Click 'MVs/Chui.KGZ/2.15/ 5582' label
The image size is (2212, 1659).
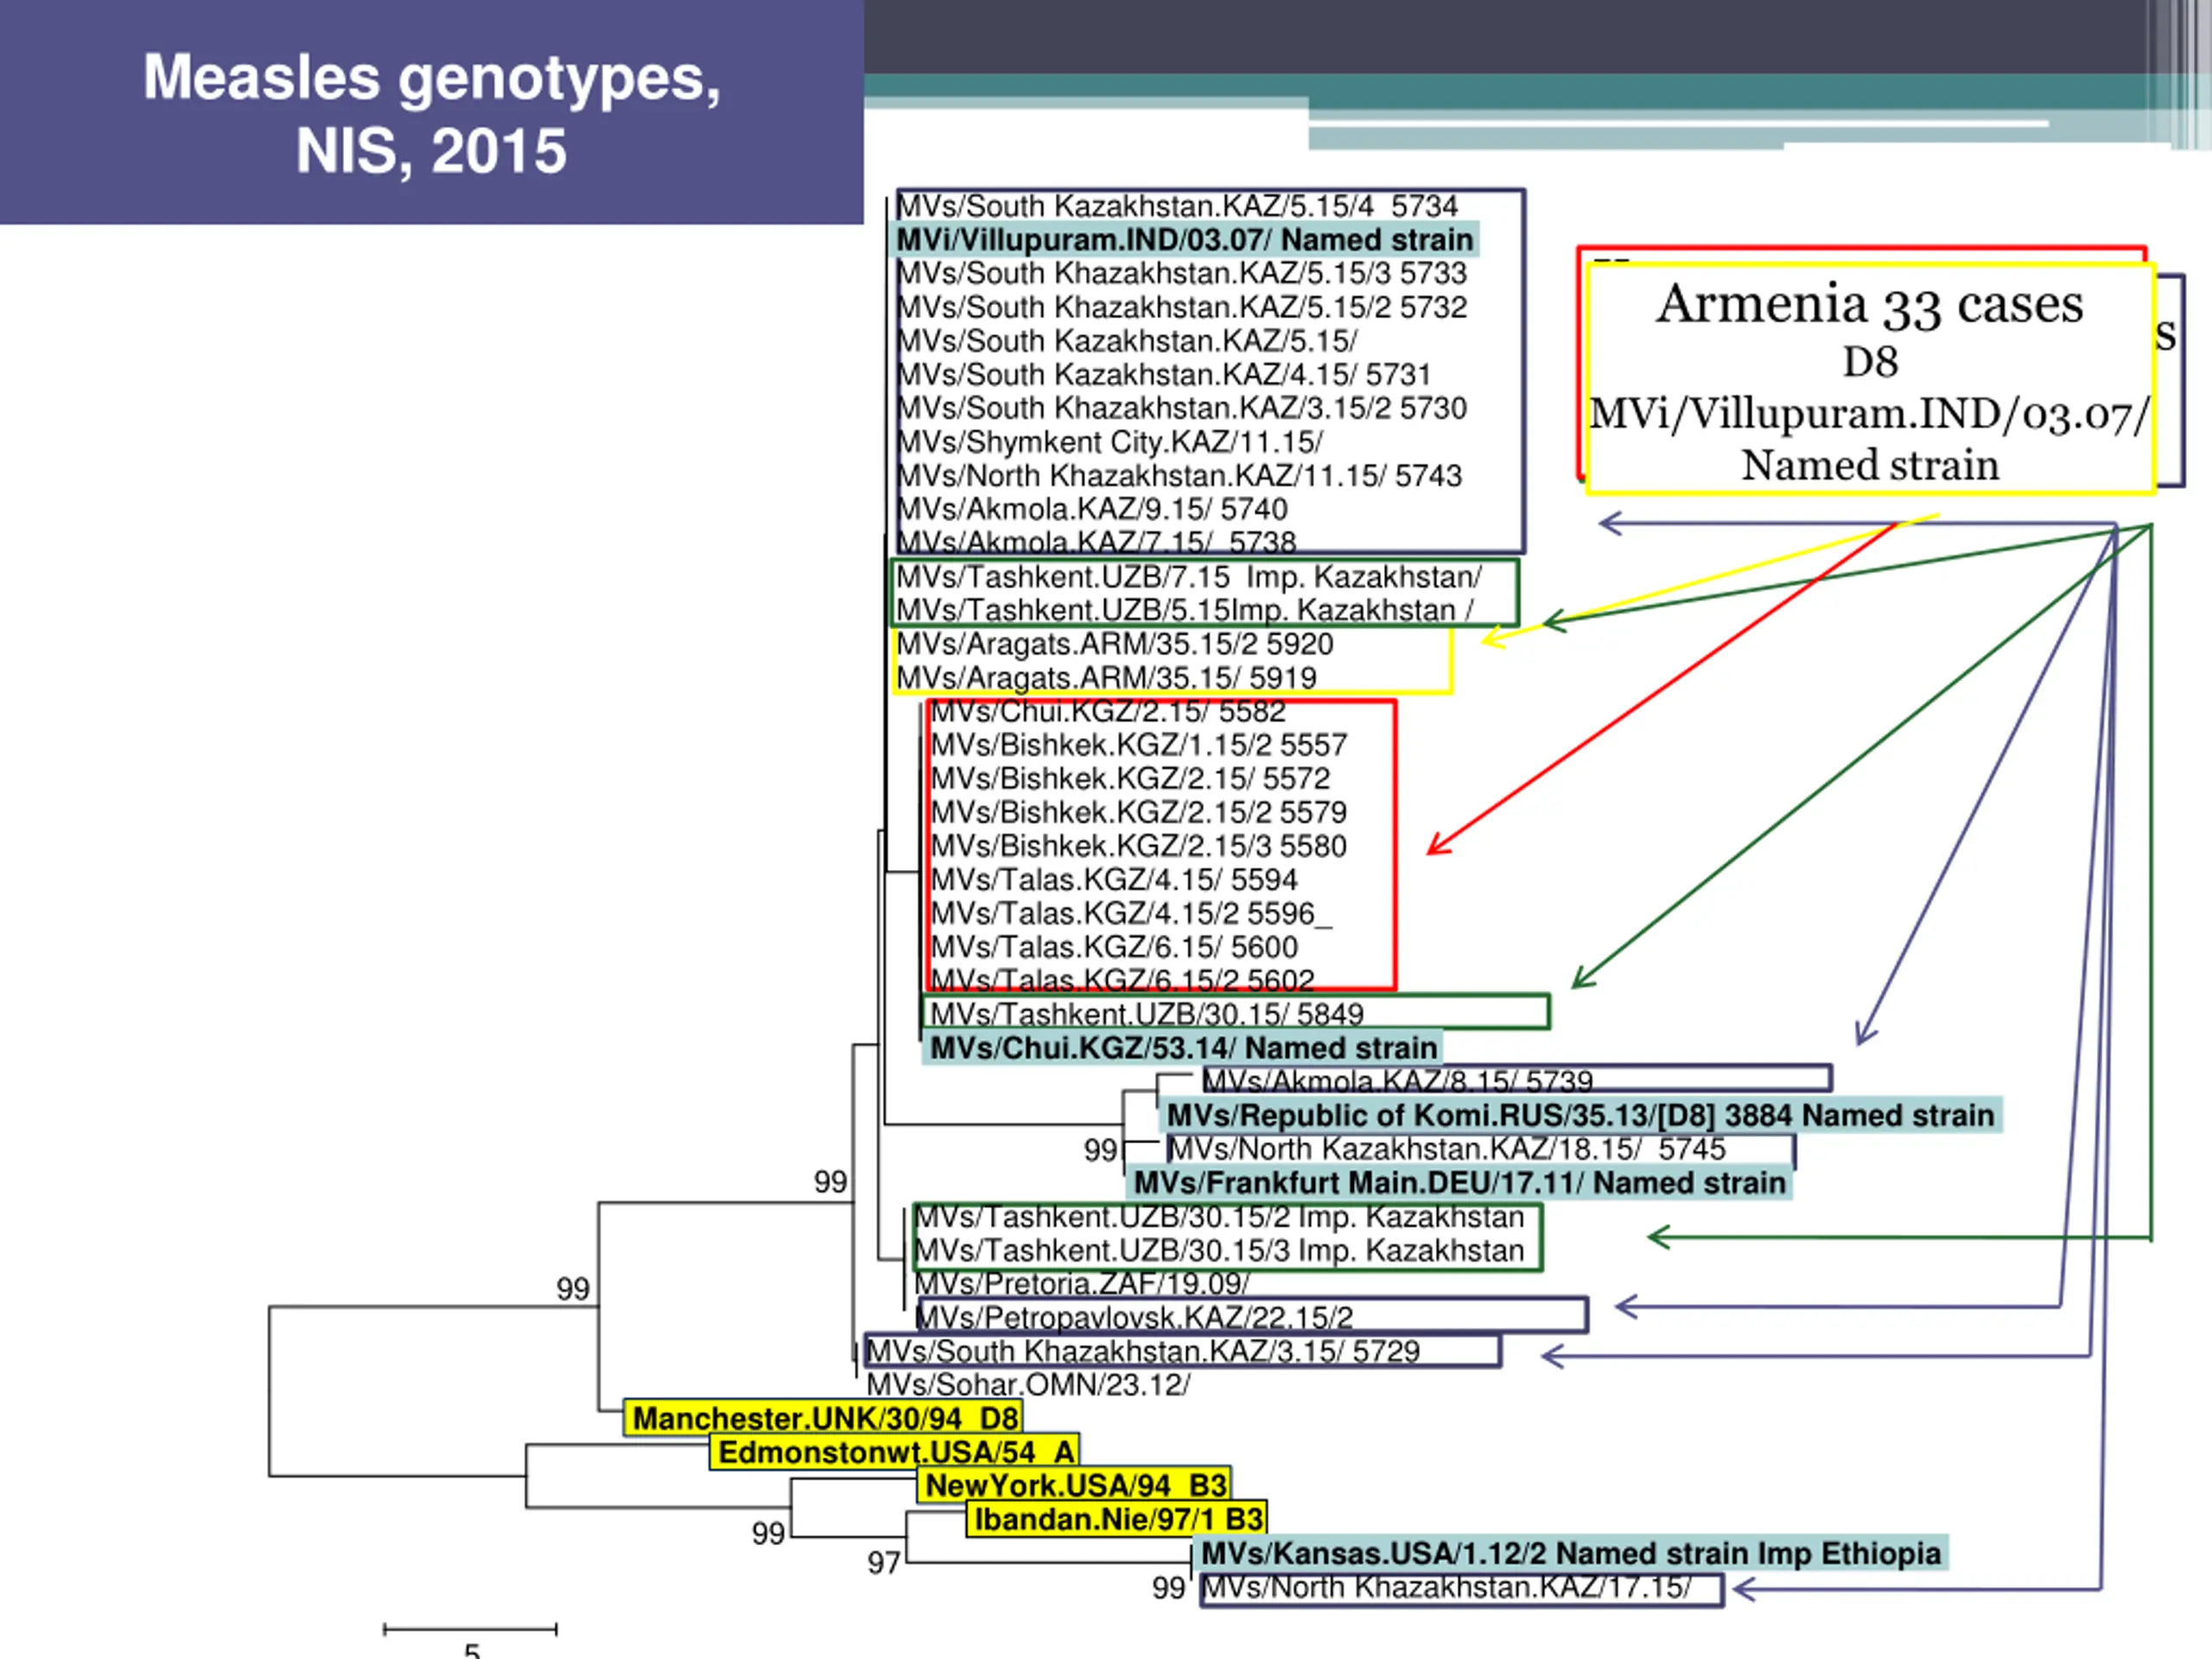tap(1108, 712)
